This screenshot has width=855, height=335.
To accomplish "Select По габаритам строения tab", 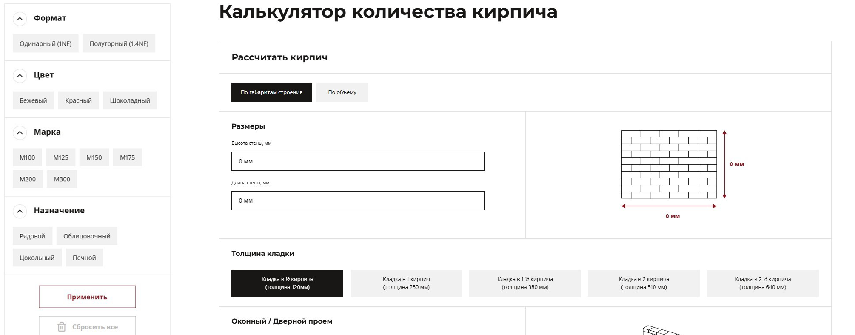I will click(271, 92).
